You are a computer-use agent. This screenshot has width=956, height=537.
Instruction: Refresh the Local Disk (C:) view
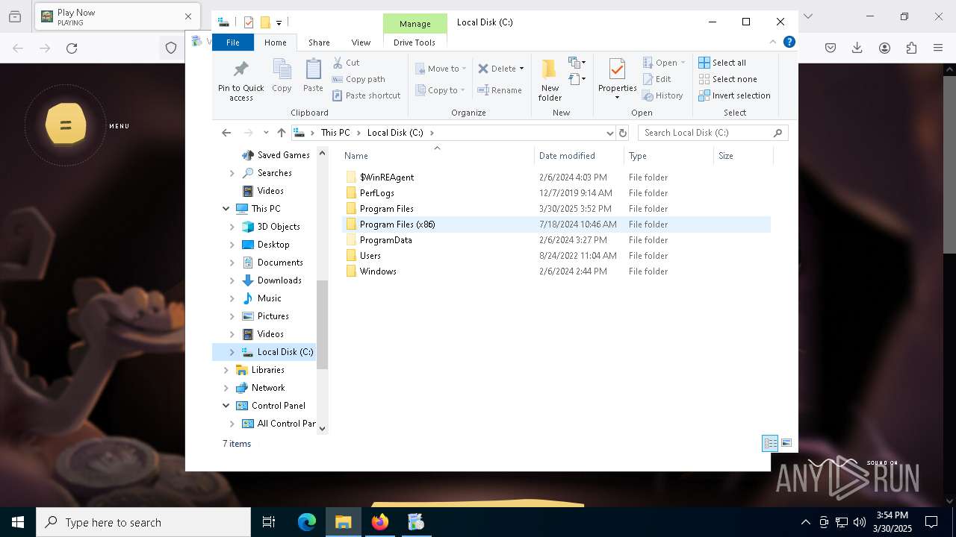pyautogui.click(x=623, y=133)
